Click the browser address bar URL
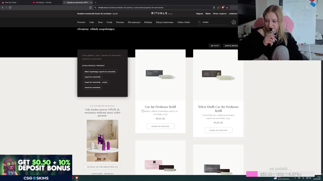Screen dimensions: 323x181 [x=131, y=8]
